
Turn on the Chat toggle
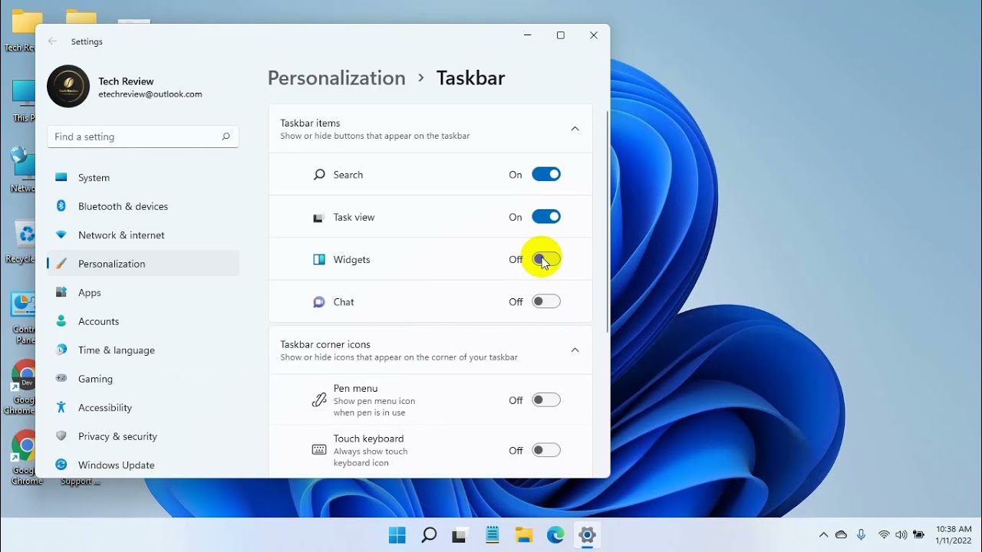point(546,301)
